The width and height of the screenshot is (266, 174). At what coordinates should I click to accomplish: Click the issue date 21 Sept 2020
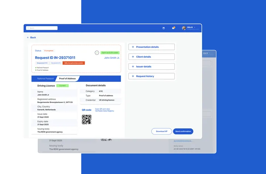pos(43,117)
